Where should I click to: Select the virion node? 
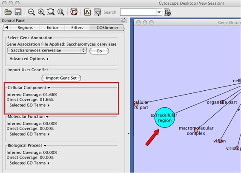[220, 141]
